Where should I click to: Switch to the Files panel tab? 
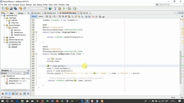[11, 13]
